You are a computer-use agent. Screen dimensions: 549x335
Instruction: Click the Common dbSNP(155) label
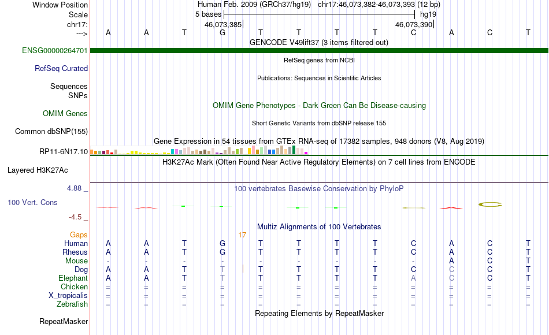51,132
